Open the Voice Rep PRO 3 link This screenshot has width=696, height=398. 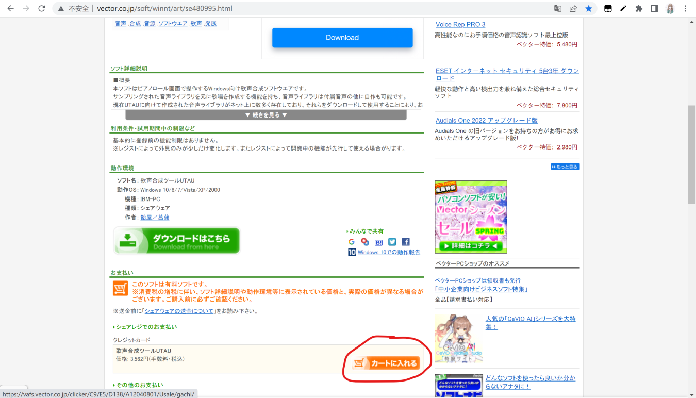tap(460, 25)
